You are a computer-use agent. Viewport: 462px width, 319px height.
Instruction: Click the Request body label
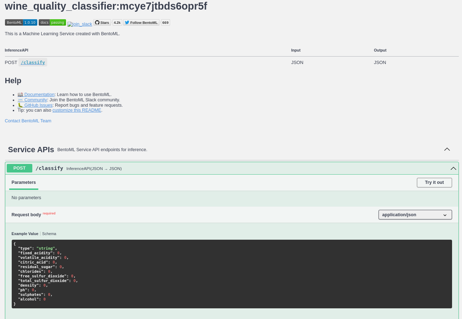click(26, 215)
